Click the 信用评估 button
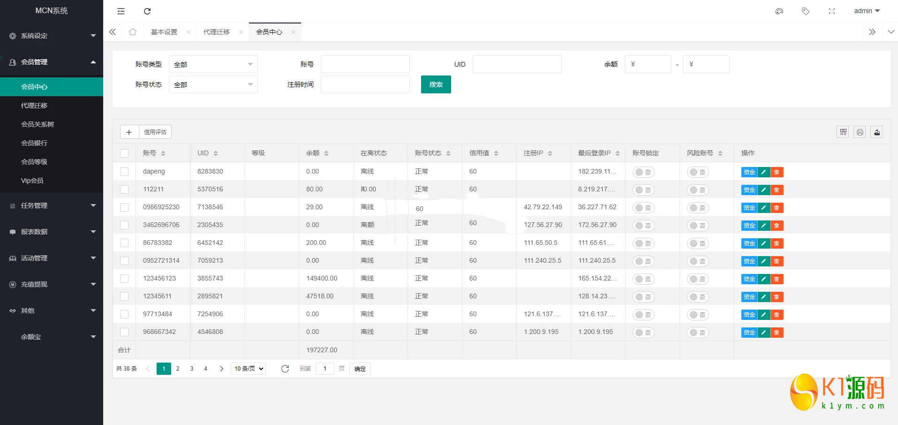This screenshot has height=425, width=898. click(155, 132)
